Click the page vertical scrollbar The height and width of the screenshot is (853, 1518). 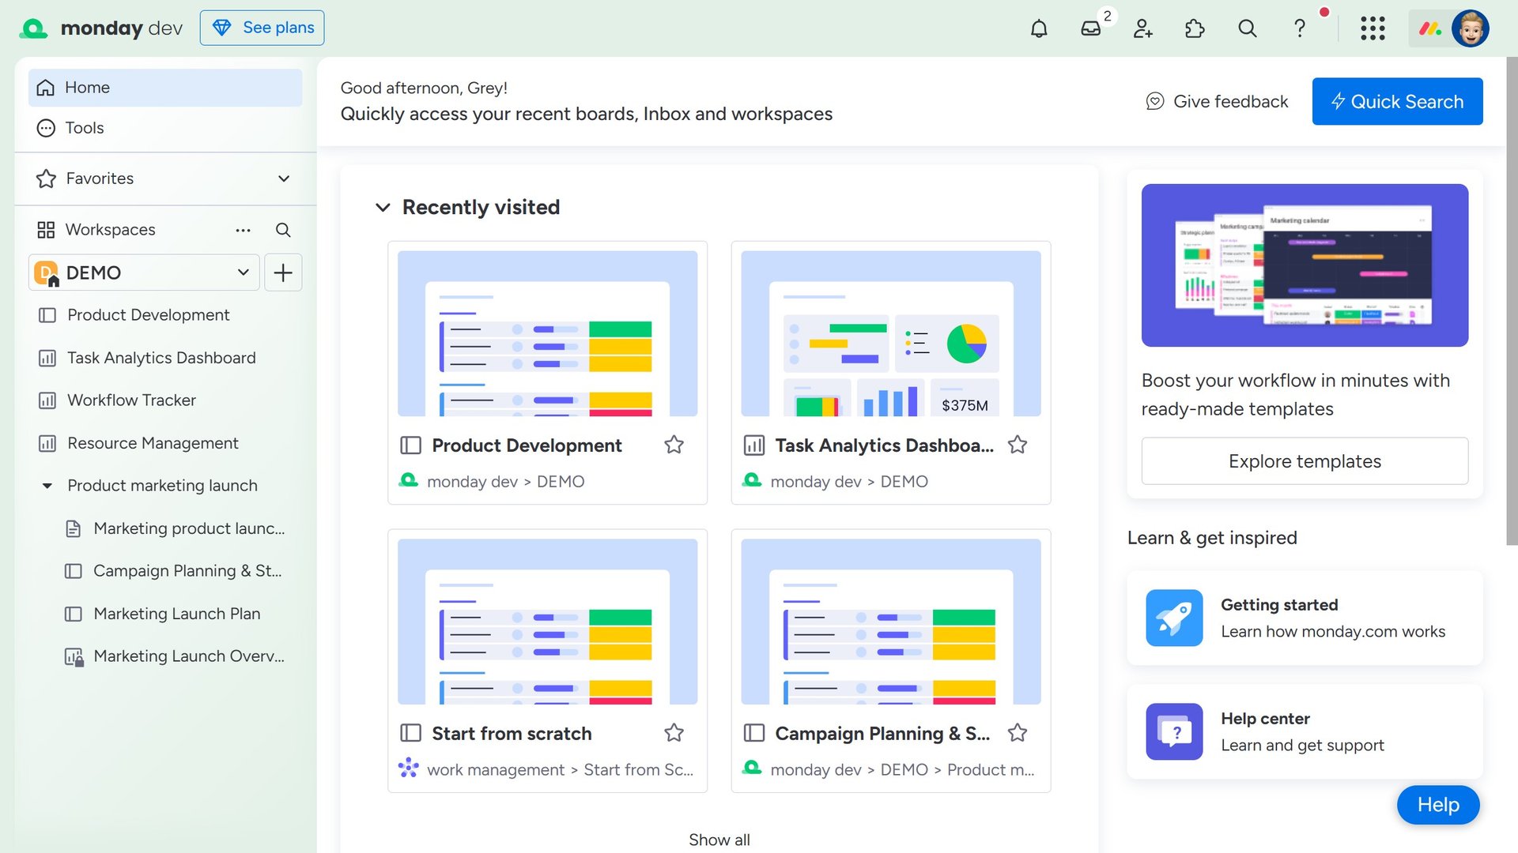point(1512,300)
